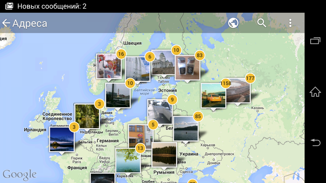
Task: Open the forest reflection photo thumbnail
Action: tap(164, 155)
